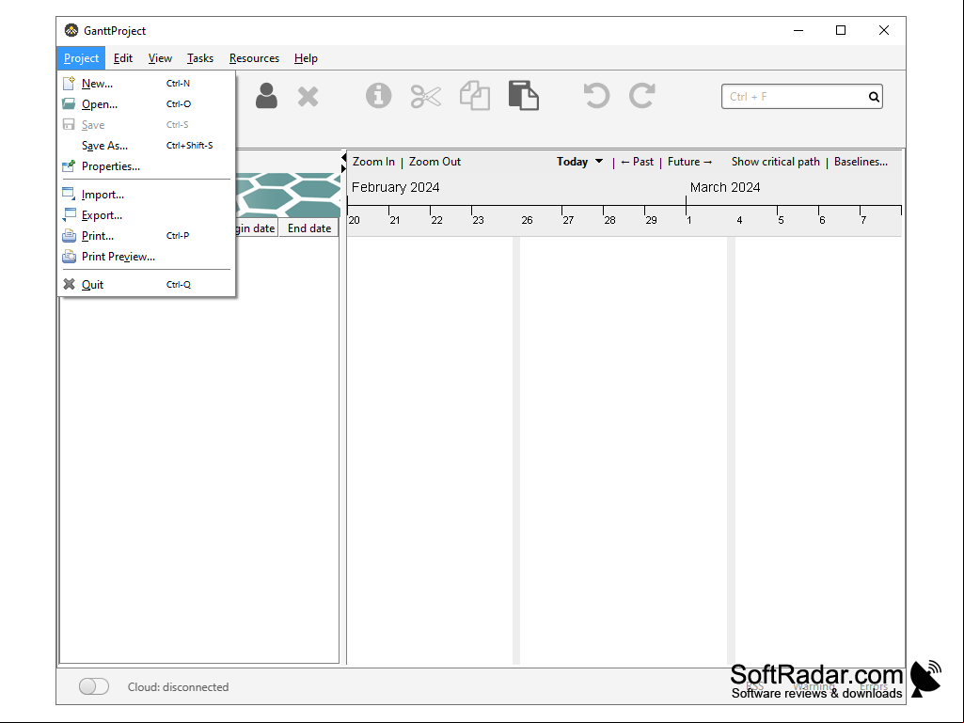Maximize the GanttProject window
This screenshot has width=964, height=723.
click(841, 30)
